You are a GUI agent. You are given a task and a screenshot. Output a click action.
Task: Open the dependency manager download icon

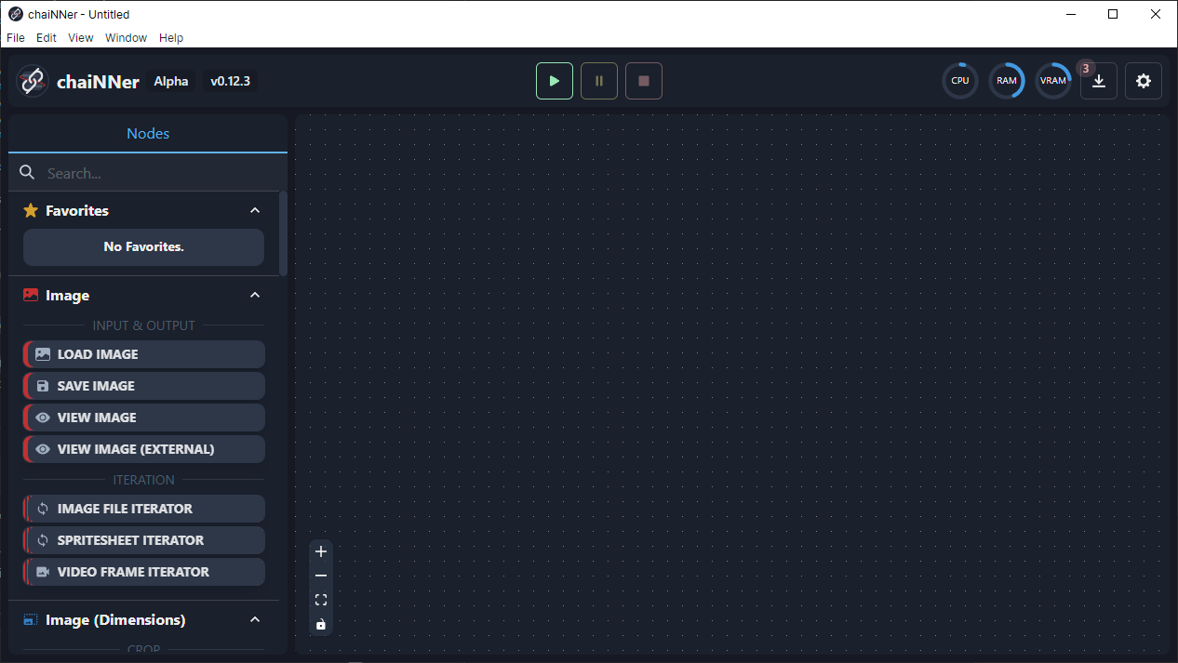pos(1098,81)
